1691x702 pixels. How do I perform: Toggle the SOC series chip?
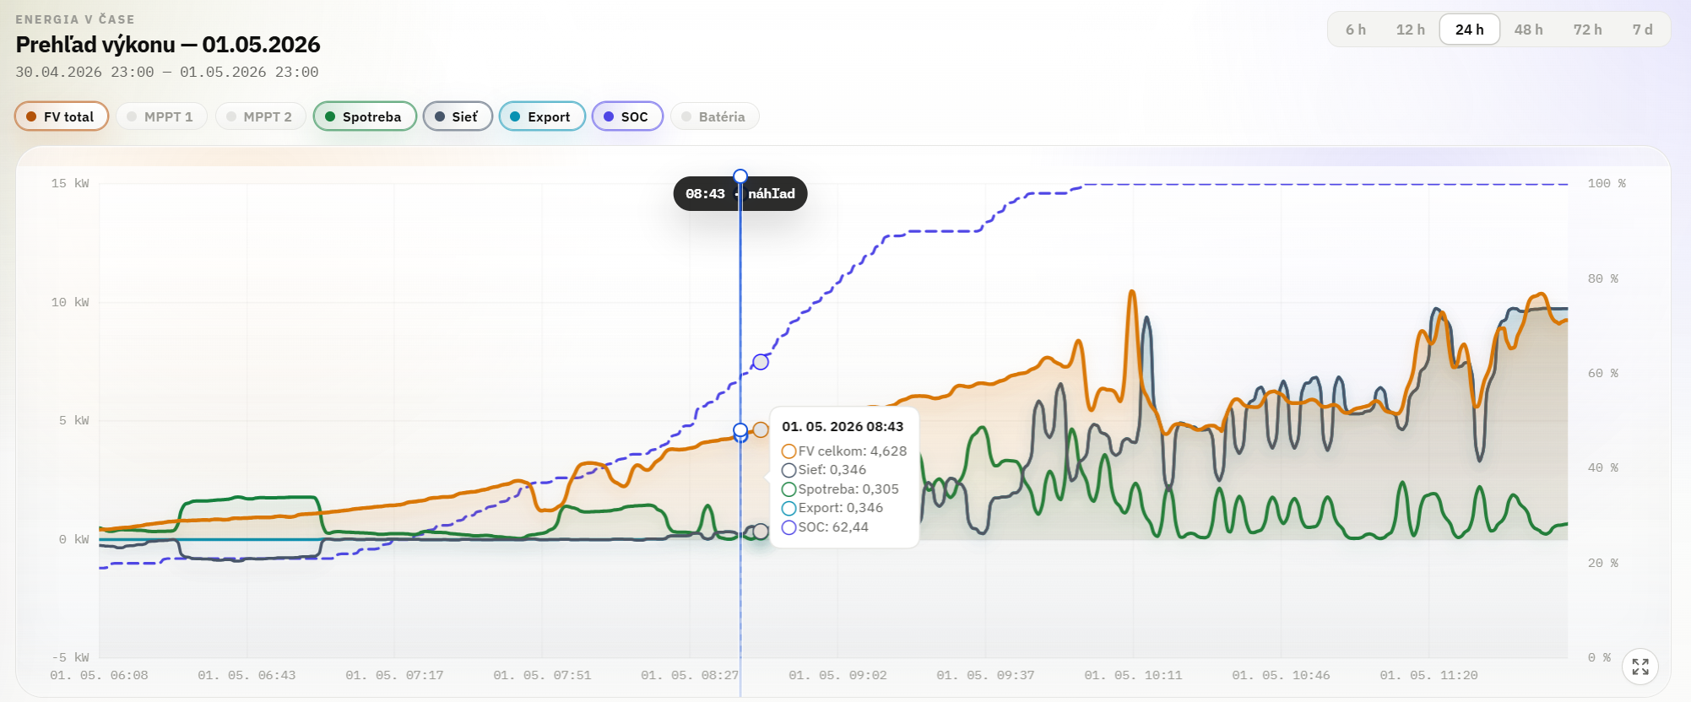coord(627,116)
